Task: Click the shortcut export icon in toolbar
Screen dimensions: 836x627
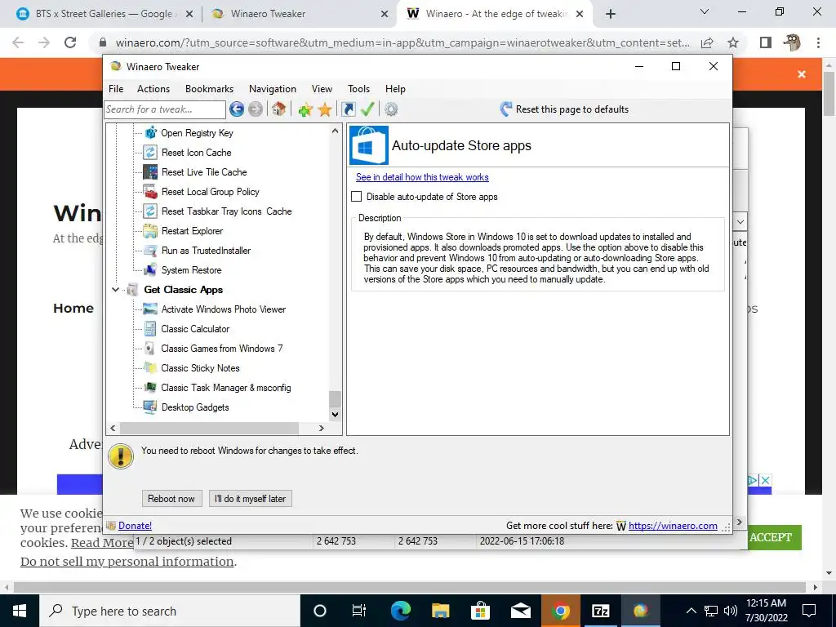Action: 348,109
